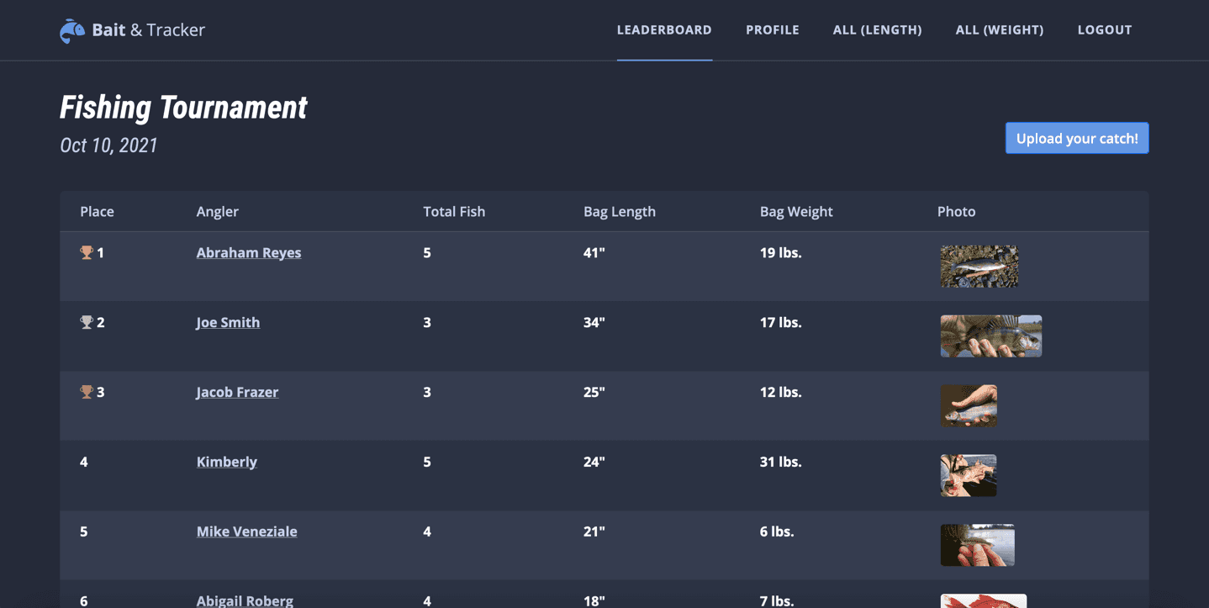Open Jacob Frazer's angler profile
This screenshot has height=608, width=1209.
pyautogui.click(x=237, y=392)
